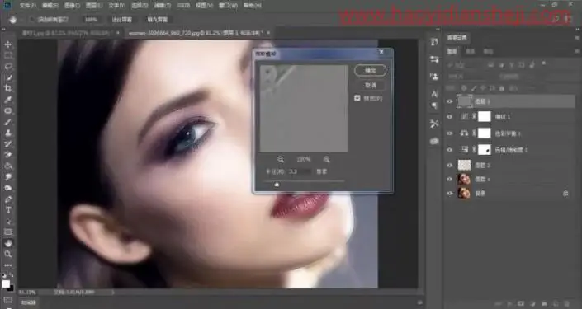
Task: Hide the 图层 2 layer
Action: pyautogui.click(x=449, y=166)
